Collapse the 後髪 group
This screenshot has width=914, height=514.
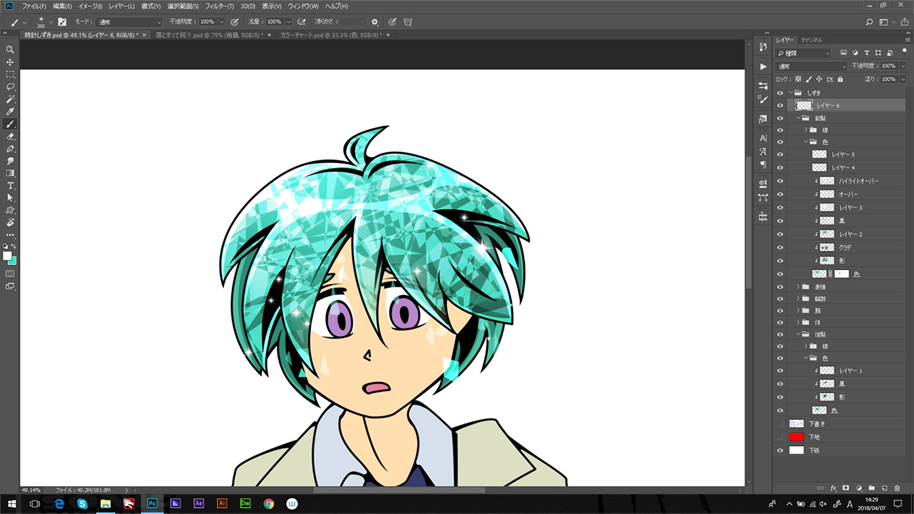[798, 335]
